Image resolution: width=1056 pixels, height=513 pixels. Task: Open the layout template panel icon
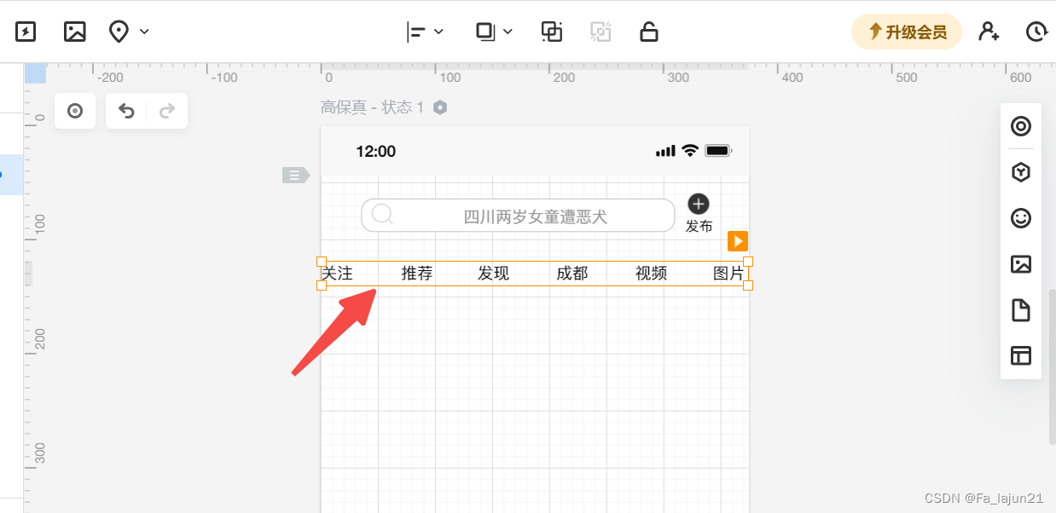point(1021,355)
